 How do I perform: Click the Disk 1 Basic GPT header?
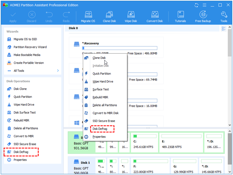click(x=82, y=166)
